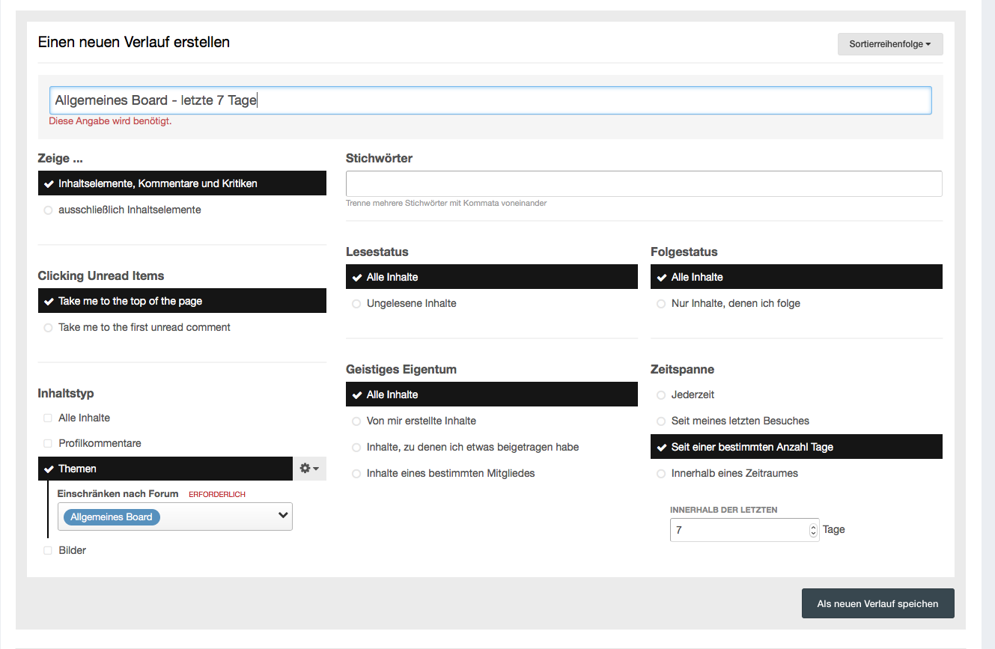Click the Stichwörter input field
995x649 pixels.
pos(643,184)
